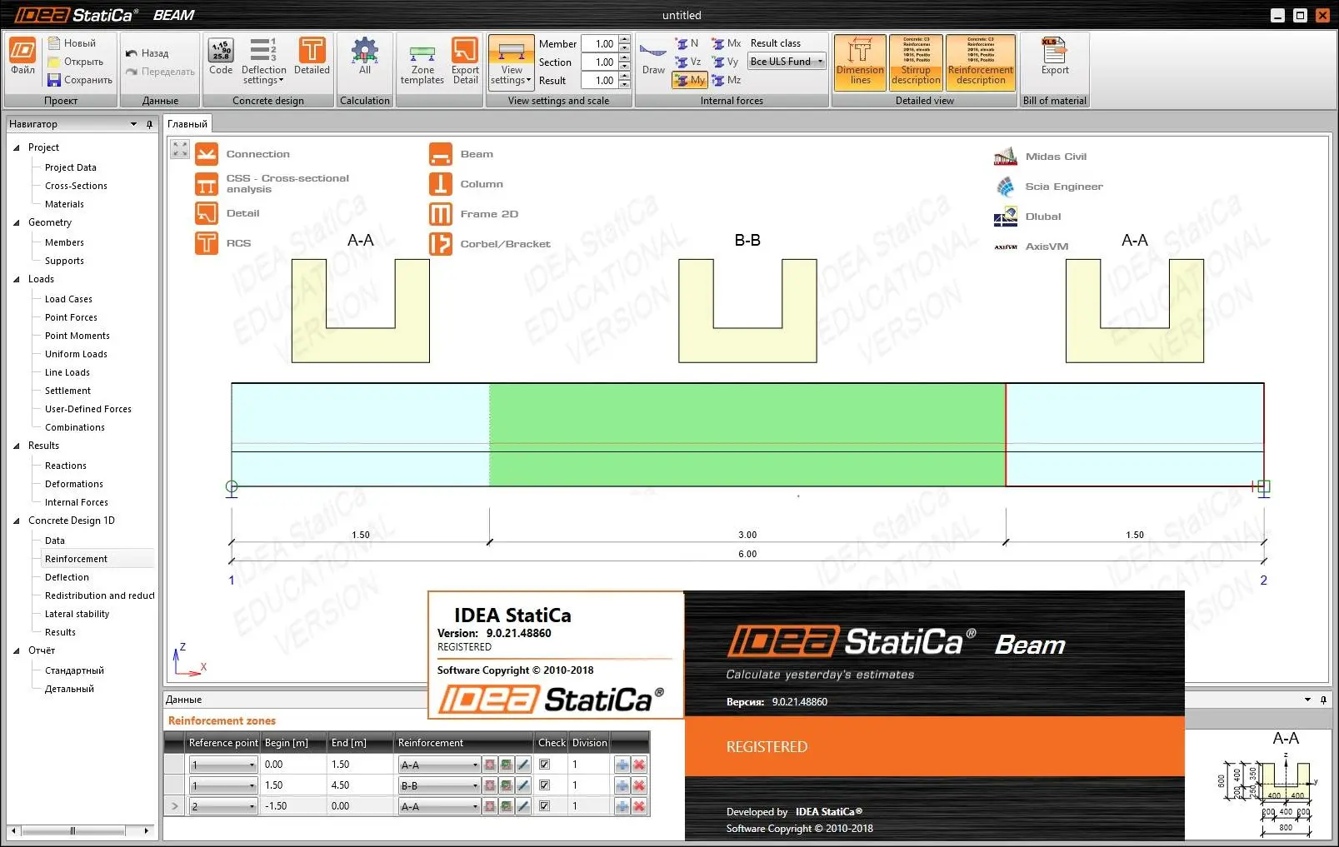Toggle the Vy internal force
The height and width of the screenshot is (847, 1339).
(726, 62)
